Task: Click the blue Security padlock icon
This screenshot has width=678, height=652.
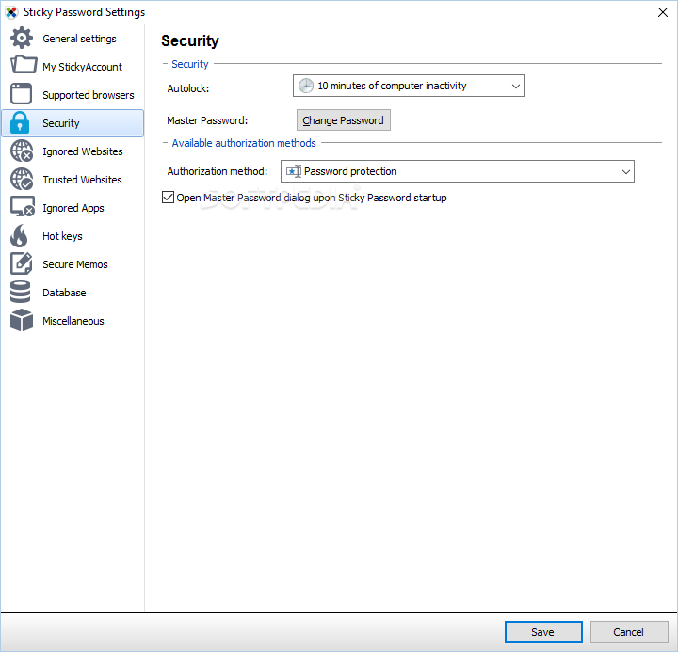Action: [20, 122]
